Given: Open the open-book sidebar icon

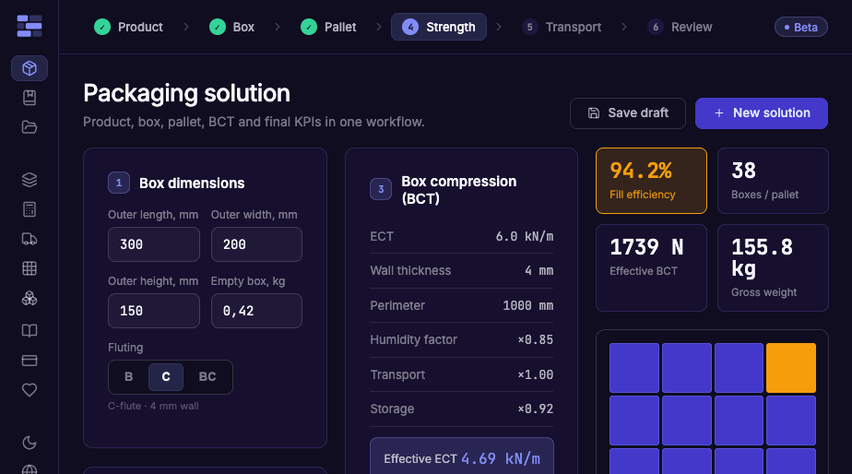Looking at the screenshot, I should (x=30, y=330).
